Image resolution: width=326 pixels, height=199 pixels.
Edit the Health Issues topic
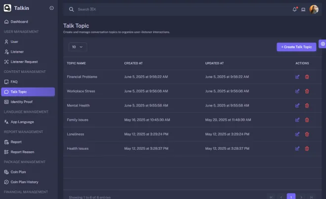click(x=297, y=148)
